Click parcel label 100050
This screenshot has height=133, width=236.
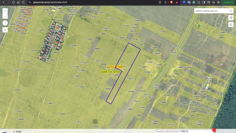(108, 89)
